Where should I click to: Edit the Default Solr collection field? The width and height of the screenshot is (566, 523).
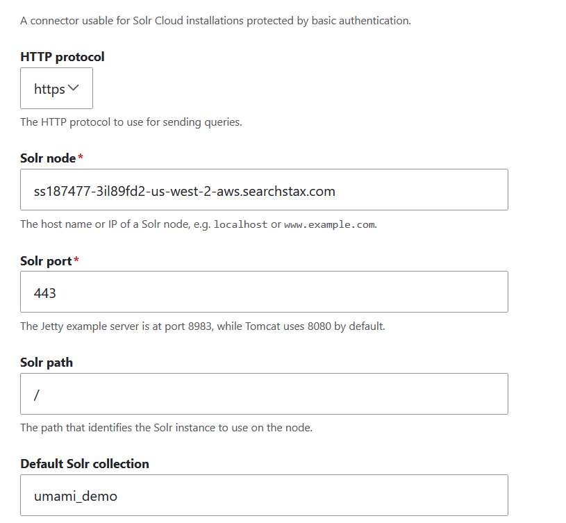(264, 495)
